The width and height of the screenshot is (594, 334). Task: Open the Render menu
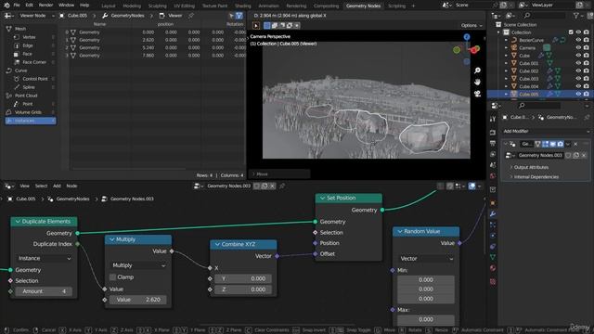pyautogui.click(x=45, y=6)
